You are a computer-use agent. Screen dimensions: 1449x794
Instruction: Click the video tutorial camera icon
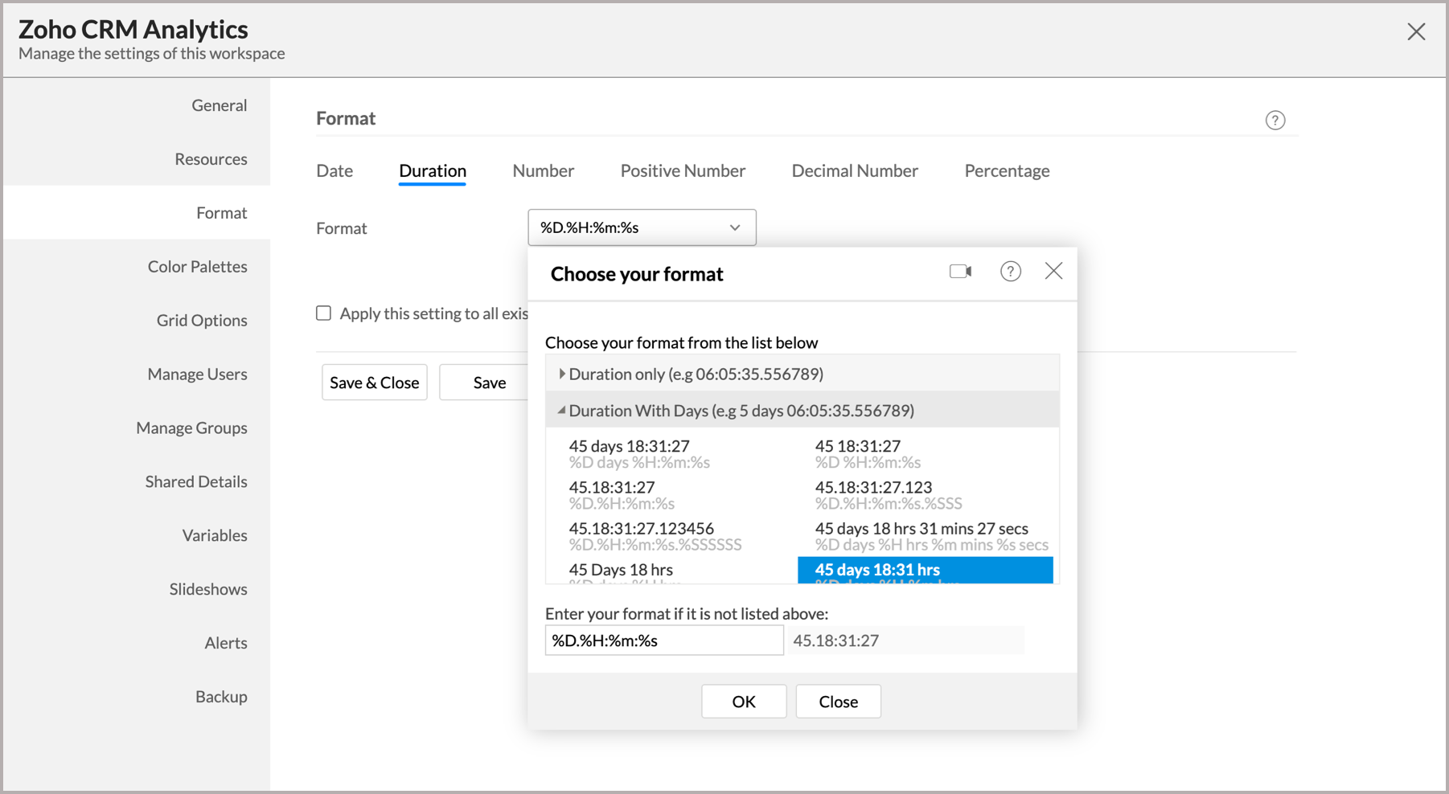coord(960,272)
